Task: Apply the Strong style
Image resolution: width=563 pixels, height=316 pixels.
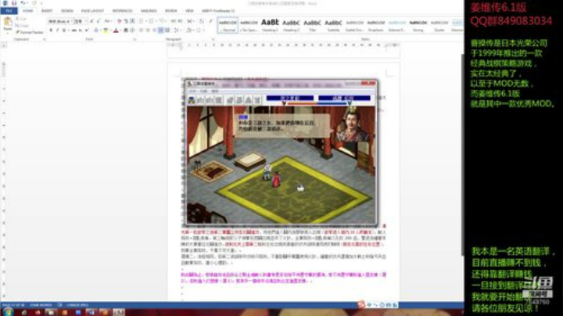Action: 418,25
